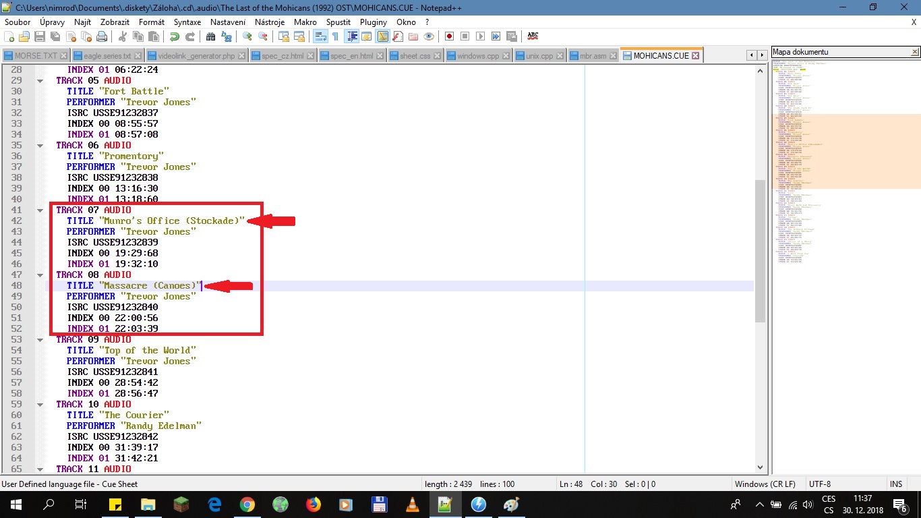Image resolution: width=921 pixels, height=518 pixels.
Task: Open the Folder as Workspace icon
Action: 413,36
